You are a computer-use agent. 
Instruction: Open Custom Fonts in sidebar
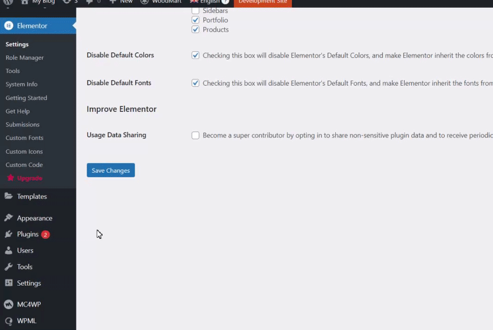pos(24,138)
